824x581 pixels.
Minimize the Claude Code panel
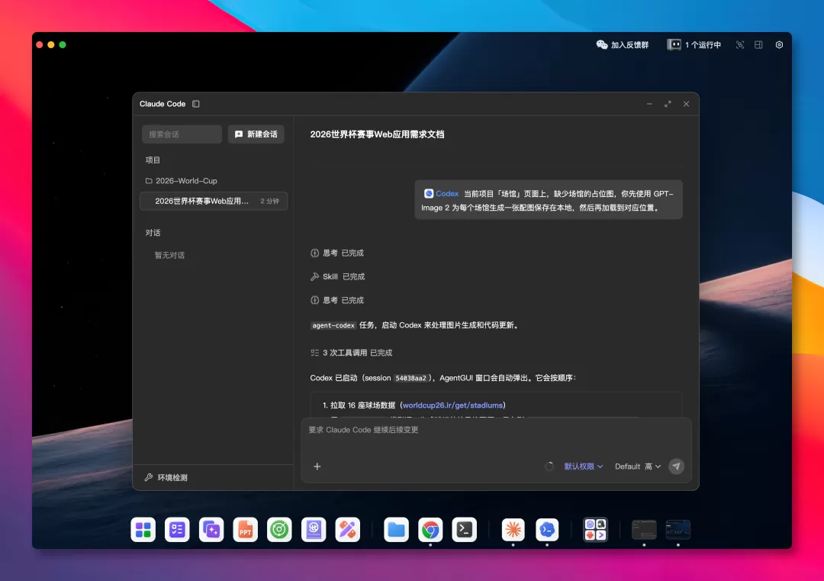[649, 104]
